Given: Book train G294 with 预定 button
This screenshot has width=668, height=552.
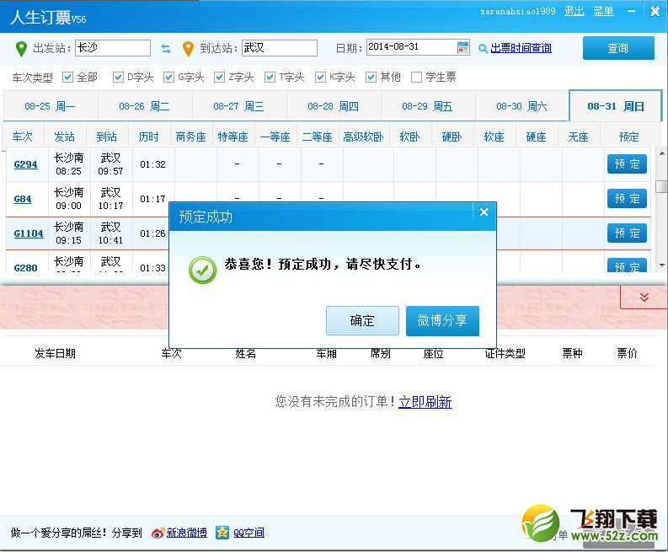Looking at the screenshot, I should 627,164.
